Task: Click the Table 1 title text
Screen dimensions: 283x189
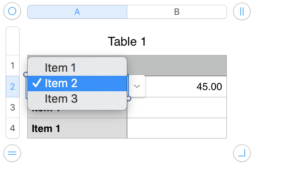Action: pos(126,41)
